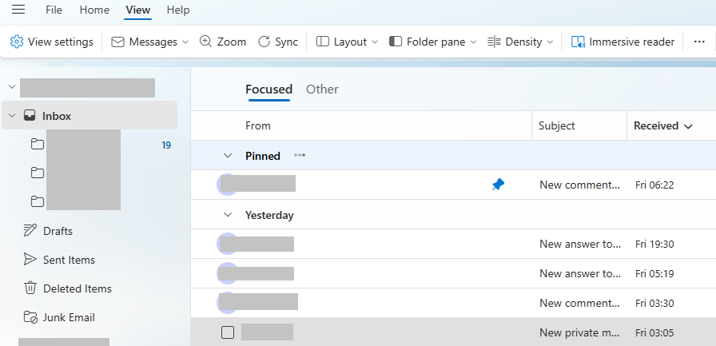Click the Messages envelope icon
This screenshot has height=346, width=716.
pyautogui.click(x=117, y=42)
